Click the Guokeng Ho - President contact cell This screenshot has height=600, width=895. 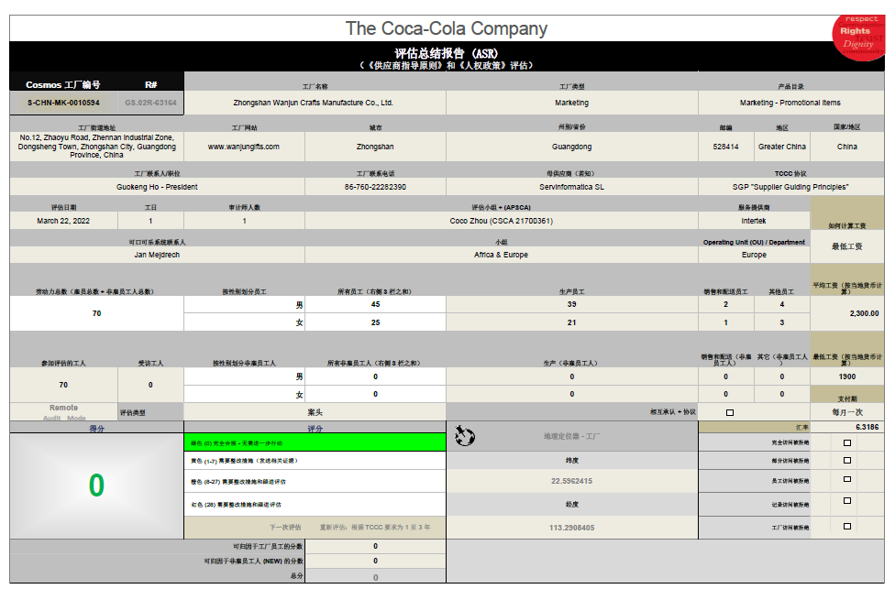(x=157, y=187)
